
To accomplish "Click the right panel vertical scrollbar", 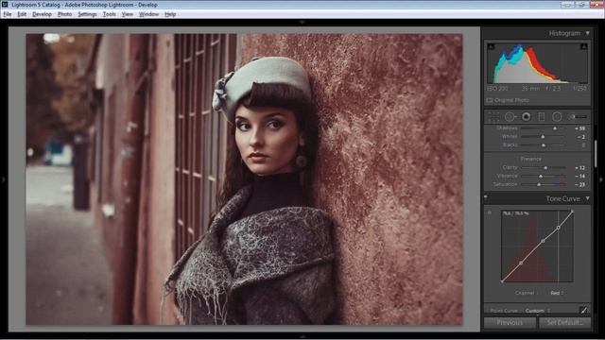I will click(x=595, y=153).
